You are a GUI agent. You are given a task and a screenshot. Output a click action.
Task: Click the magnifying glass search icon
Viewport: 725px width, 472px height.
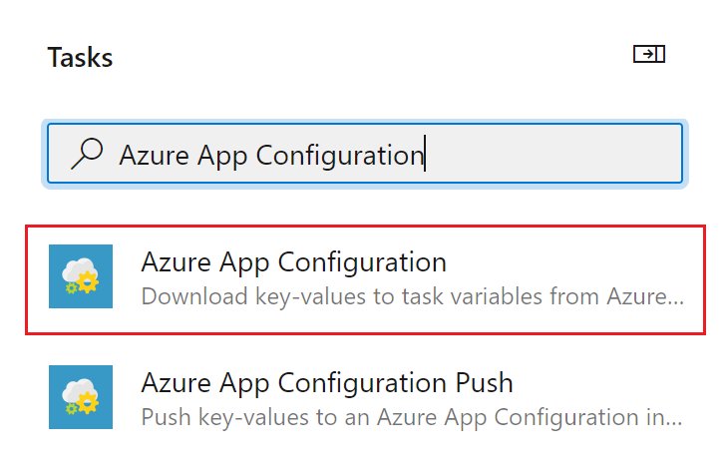click(88, 154)
